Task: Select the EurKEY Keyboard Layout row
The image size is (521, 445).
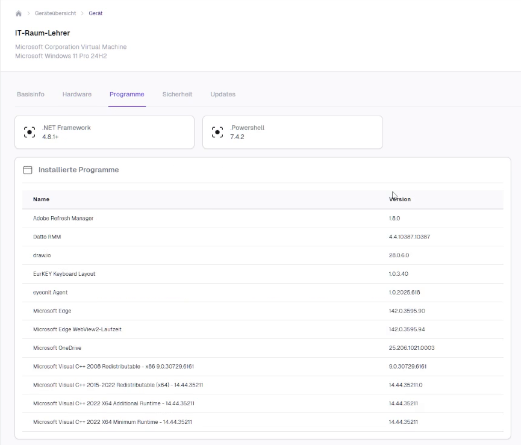Action: click(x=64, y=274)
